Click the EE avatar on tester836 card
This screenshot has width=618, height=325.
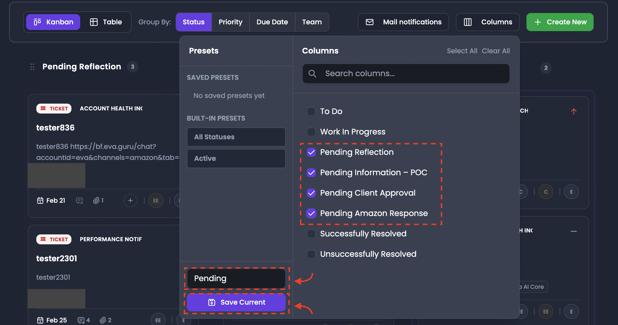[156, 200]
